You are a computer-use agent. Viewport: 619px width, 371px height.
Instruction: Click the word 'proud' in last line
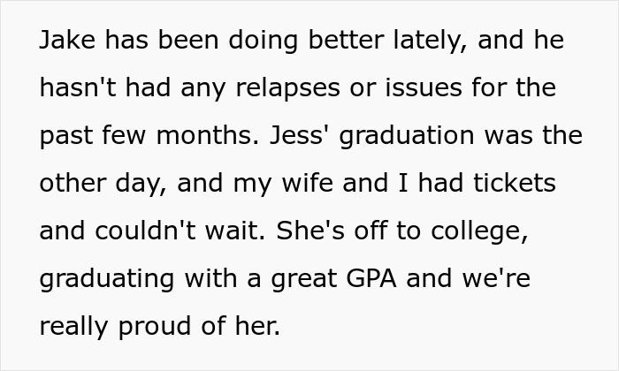(x=155, y=327)
